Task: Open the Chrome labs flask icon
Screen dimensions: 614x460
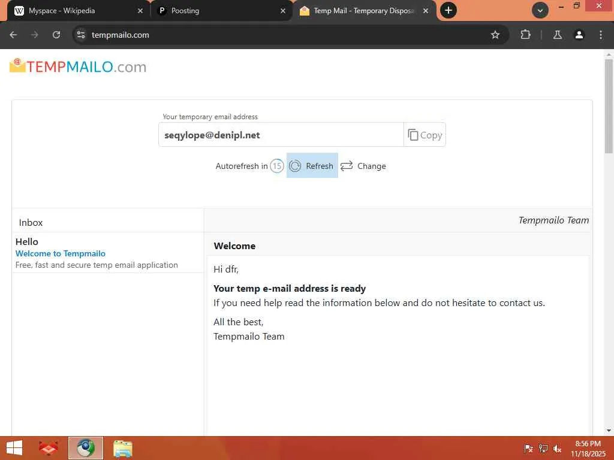Action: [x=558, y=35]
